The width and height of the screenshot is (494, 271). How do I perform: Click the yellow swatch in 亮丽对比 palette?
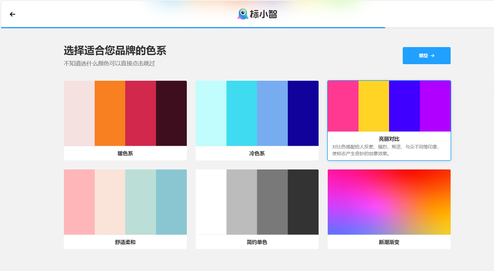(374, 106)
